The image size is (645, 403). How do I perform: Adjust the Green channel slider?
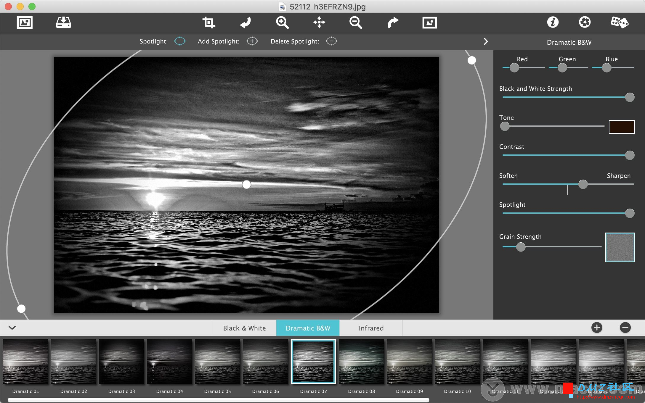coord(562,68)
